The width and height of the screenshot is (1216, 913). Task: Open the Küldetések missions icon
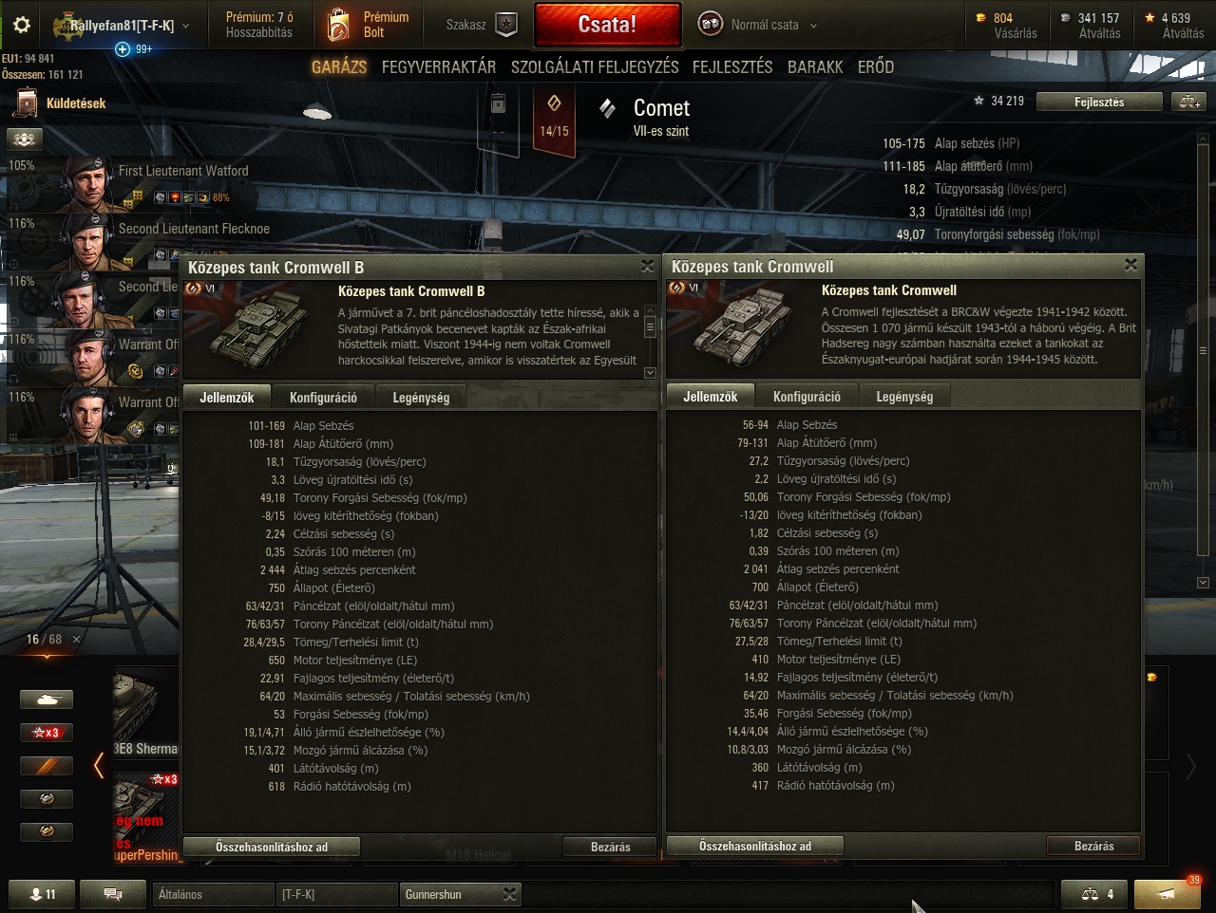coord(27,102)
